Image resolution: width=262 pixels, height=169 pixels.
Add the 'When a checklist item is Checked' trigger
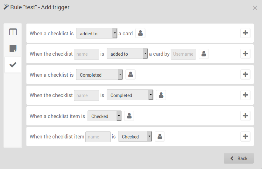click(245, 116)
